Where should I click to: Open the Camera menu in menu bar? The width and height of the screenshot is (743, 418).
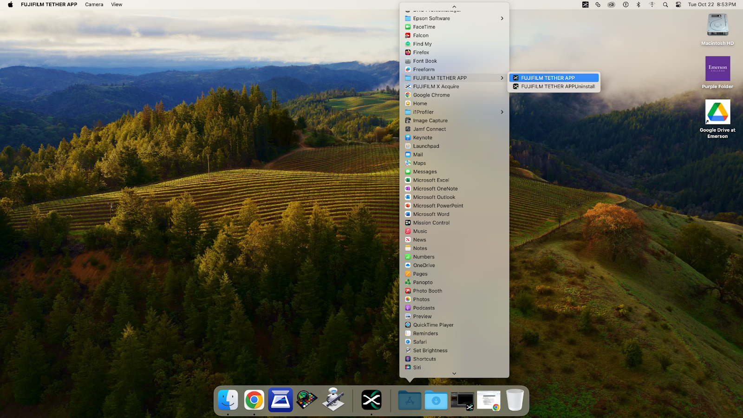94,5
